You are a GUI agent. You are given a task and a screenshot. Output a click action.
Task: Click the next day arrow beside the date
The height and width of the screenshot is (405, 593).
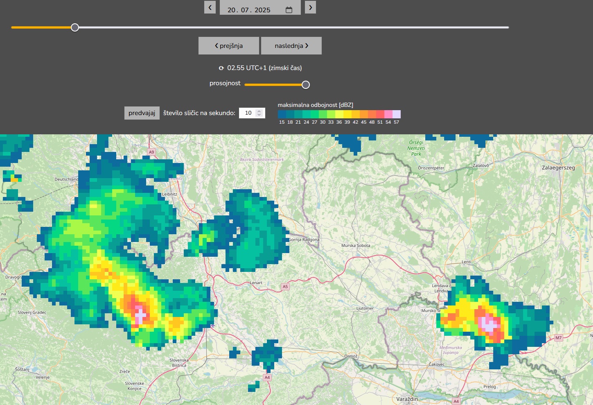tap(310, 7)
